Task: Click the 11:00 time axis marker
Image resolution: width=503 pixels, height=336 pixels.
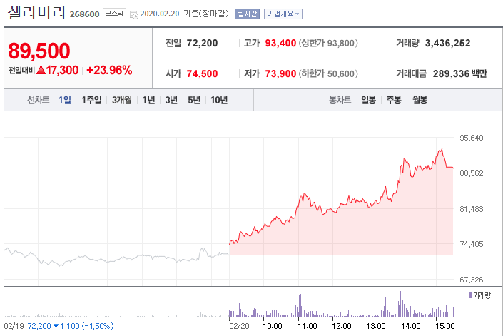Action: 307,326
